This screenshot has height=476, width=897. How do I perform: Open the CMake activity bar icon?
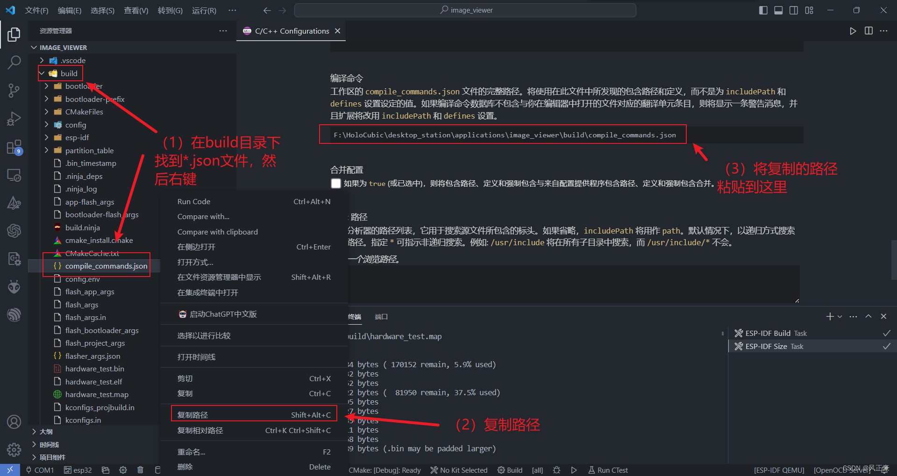[14, 203]
